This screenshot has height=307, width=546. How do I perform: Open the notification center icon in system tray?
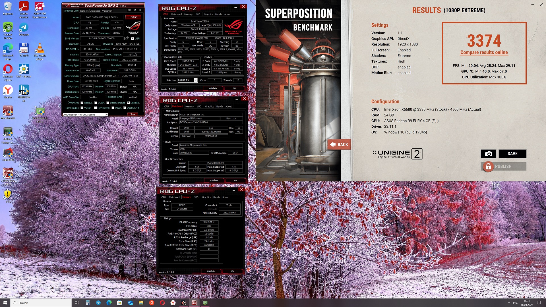pos(539,303)
